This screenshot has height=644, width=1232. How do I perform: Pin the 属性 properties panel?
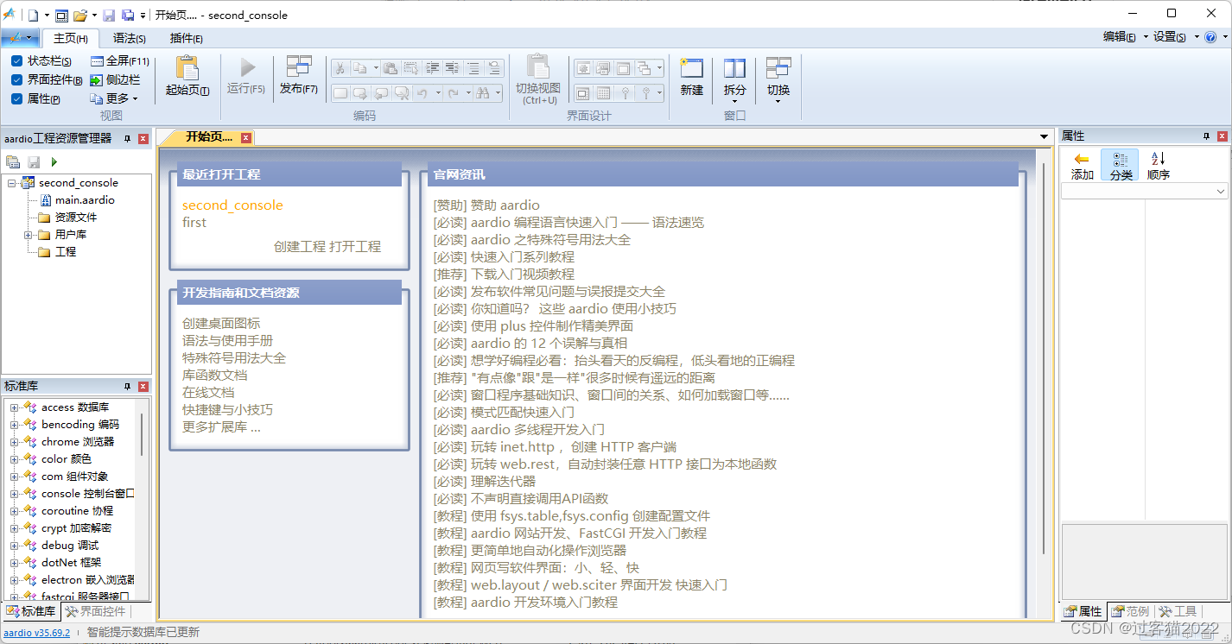1207,136
